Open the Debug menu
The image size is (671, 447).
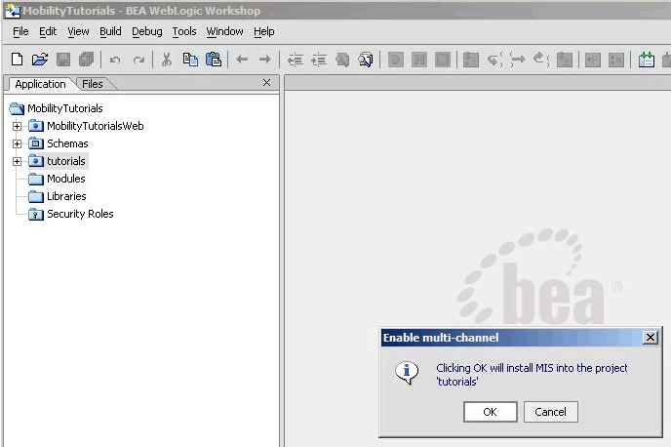(x=146, y=31)
